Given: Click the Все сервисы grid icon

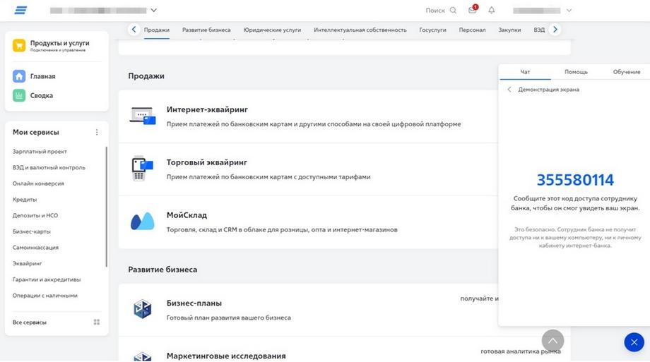Looking at the screenshot, I should tap(97, 322).
